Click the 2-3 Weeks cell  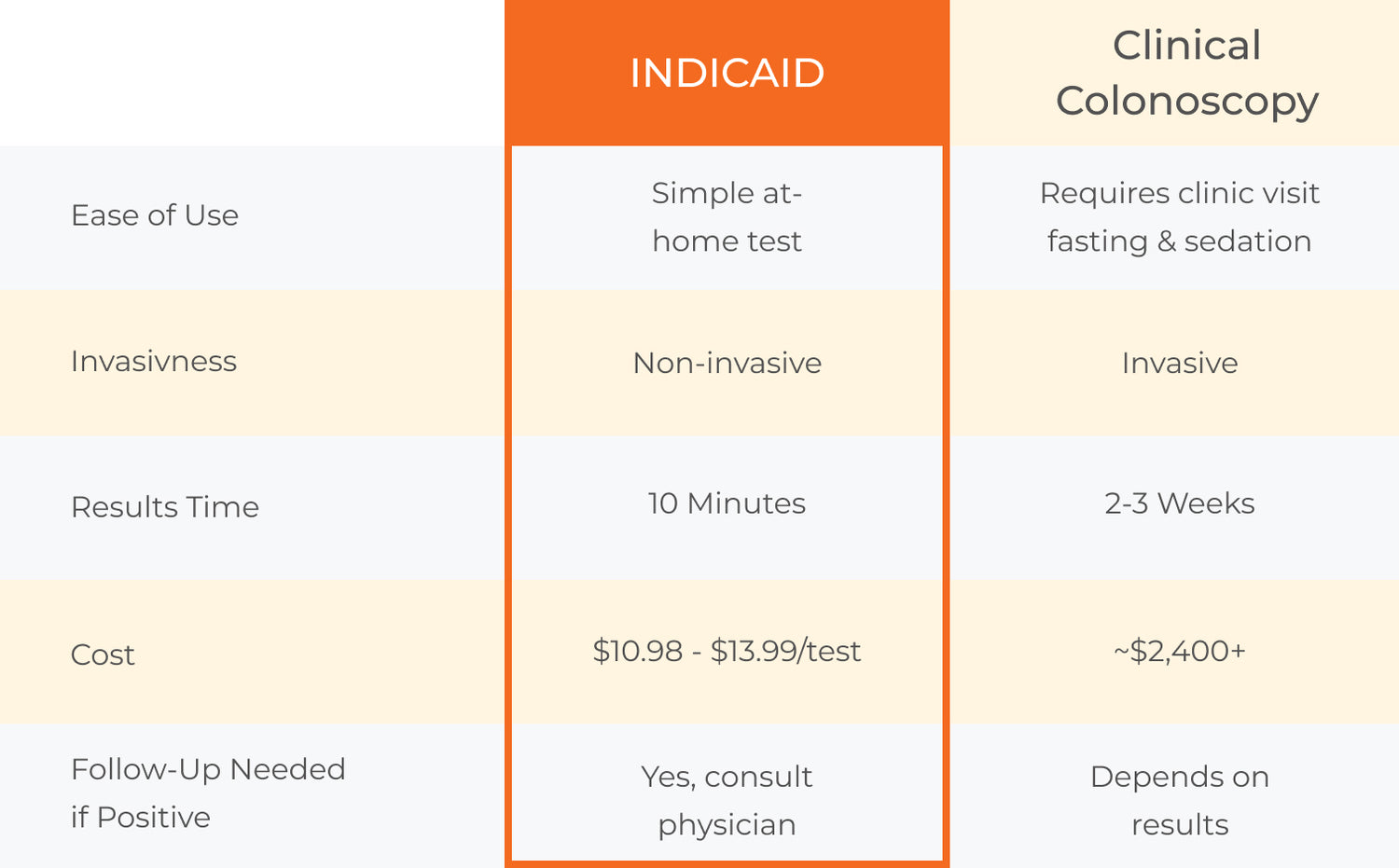pos(1179,503)
